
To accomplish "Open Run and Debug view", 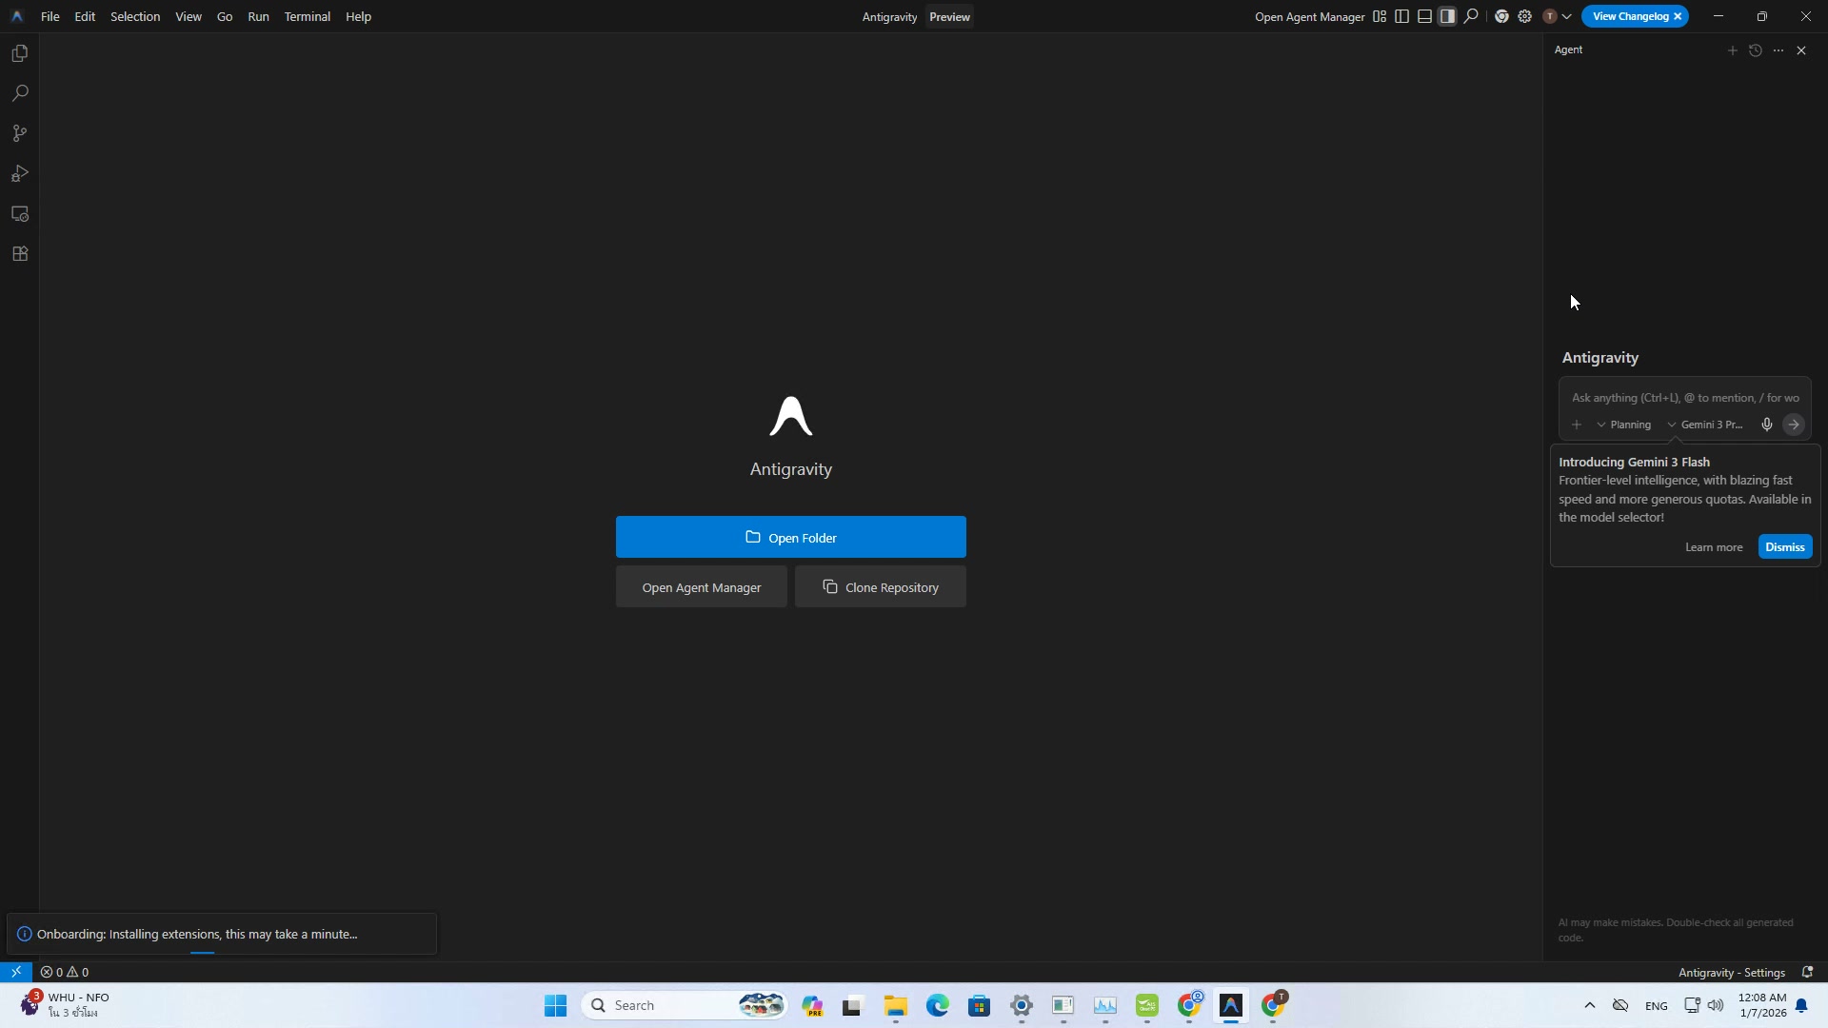I will [x=20, y=173].
